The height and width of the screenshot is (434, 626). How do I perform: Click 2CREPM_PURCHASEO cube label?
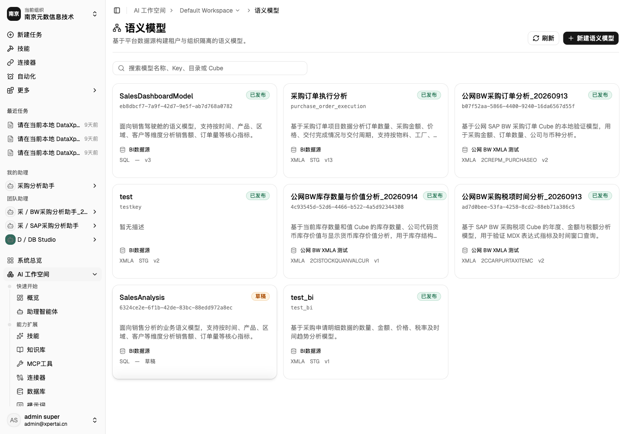[509, 160]
